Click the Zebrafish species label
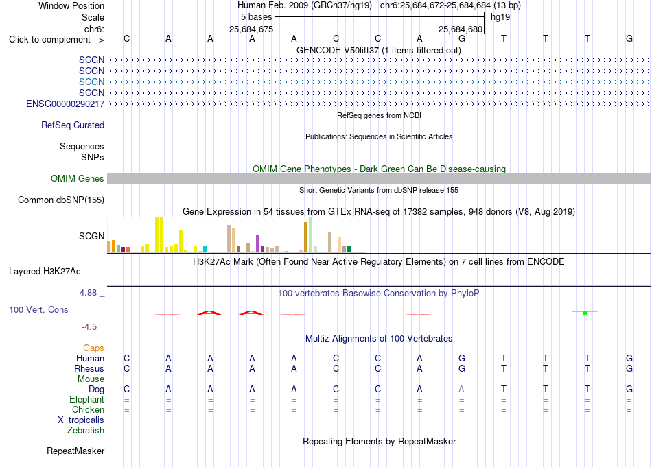Viewport: 652px width, 467px height. point(86,431)
